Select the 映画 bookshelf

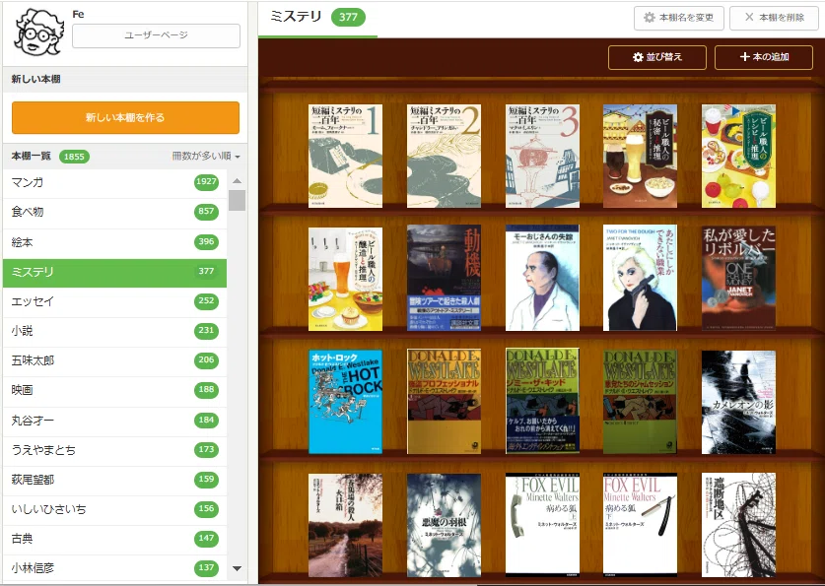(114, 390)
